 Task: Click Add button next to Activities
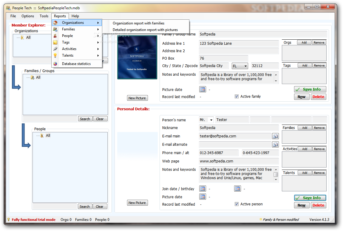click(x=305, y=149)
